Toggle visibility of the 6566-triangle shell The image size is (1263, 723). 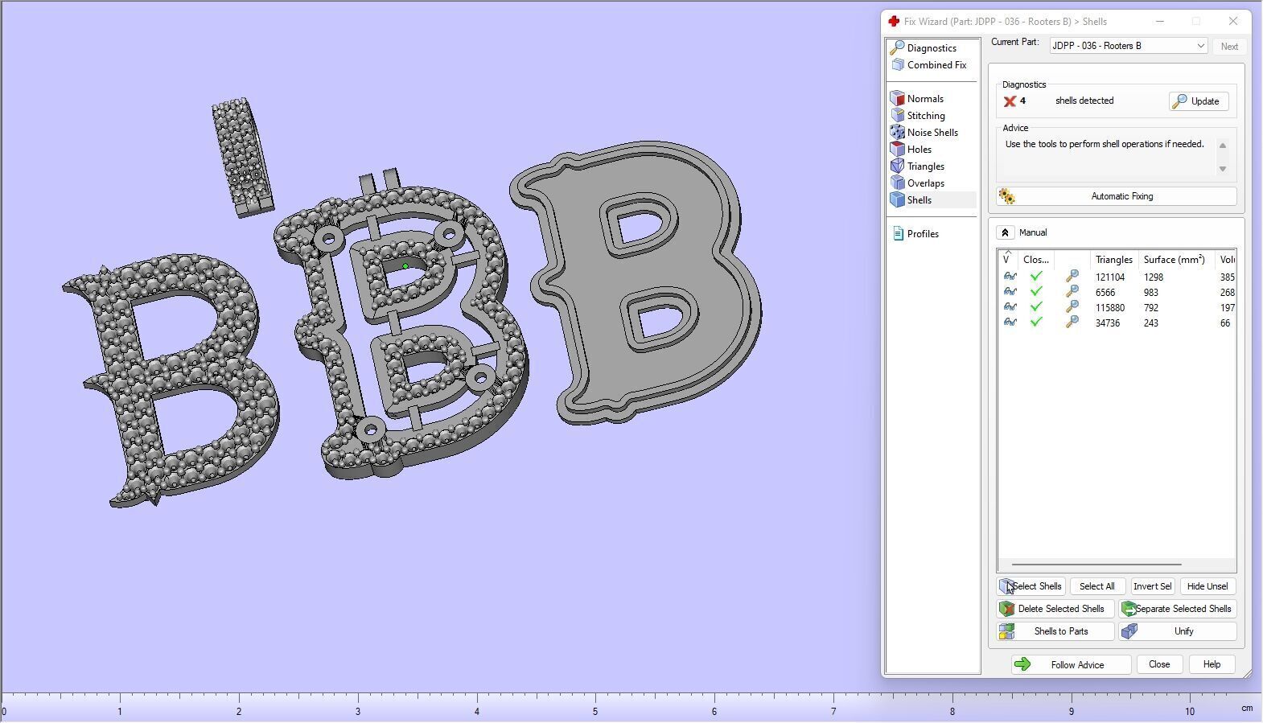coord(1010,292)
